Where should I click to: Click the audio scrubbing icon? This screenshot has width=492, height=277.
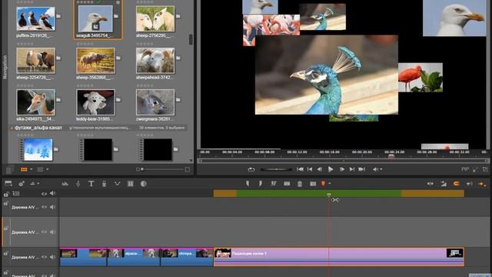[x=469, y=184]
